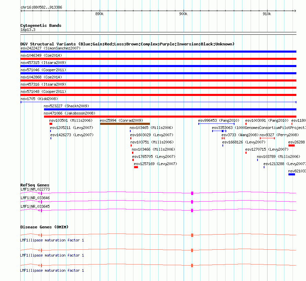Select esv1270715 (Levy2007) variant label

click(x=267, y=149)
